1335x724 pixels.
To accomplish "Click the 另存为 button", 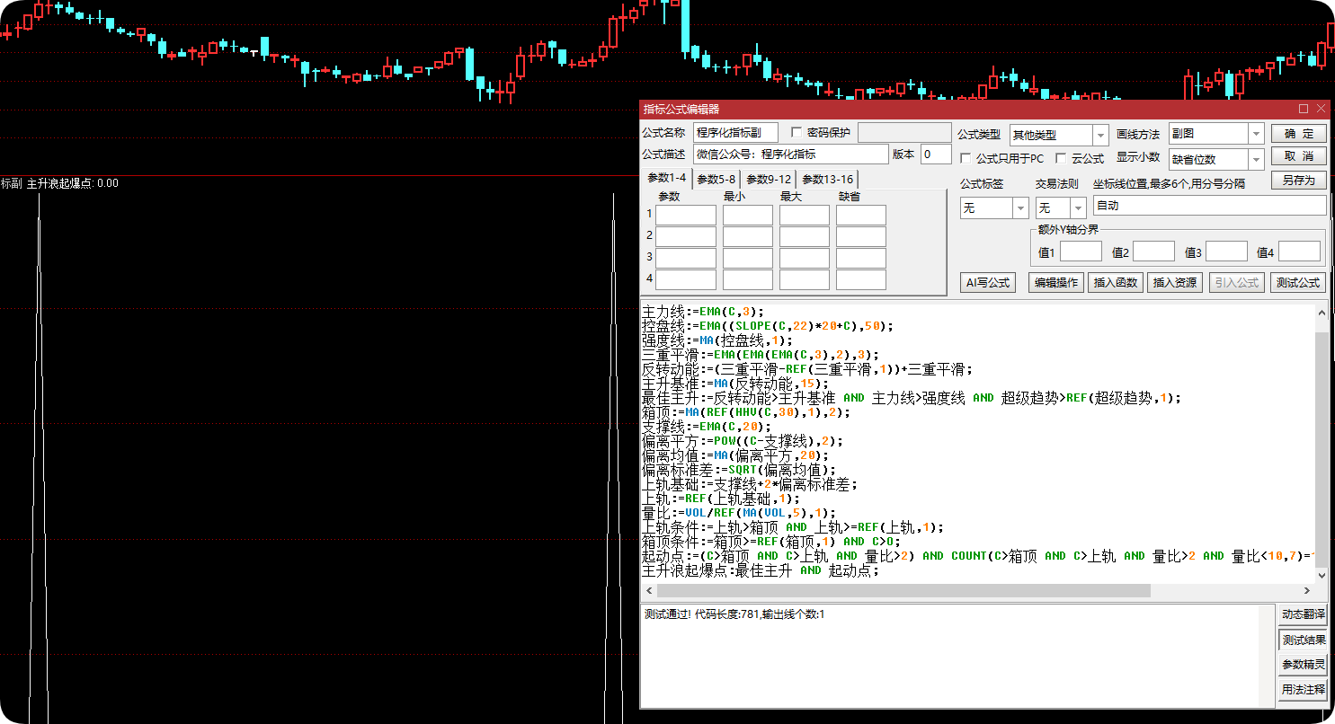I will [x=1299, y=180].
